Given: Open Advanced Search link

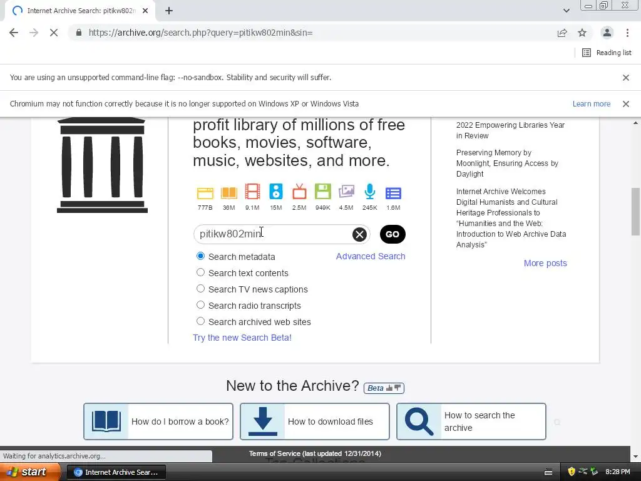Looking at the screenshot, I should (x=371, y=256).
